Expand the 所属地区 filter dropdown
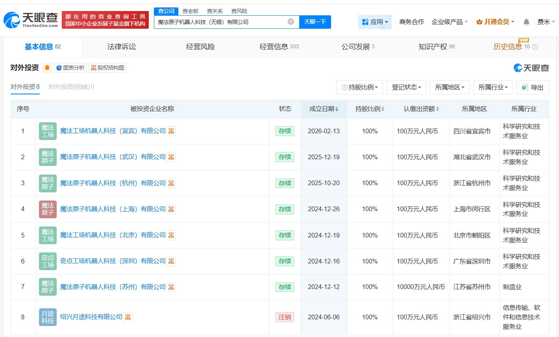The image size is (559, 337). pos(450,87)
